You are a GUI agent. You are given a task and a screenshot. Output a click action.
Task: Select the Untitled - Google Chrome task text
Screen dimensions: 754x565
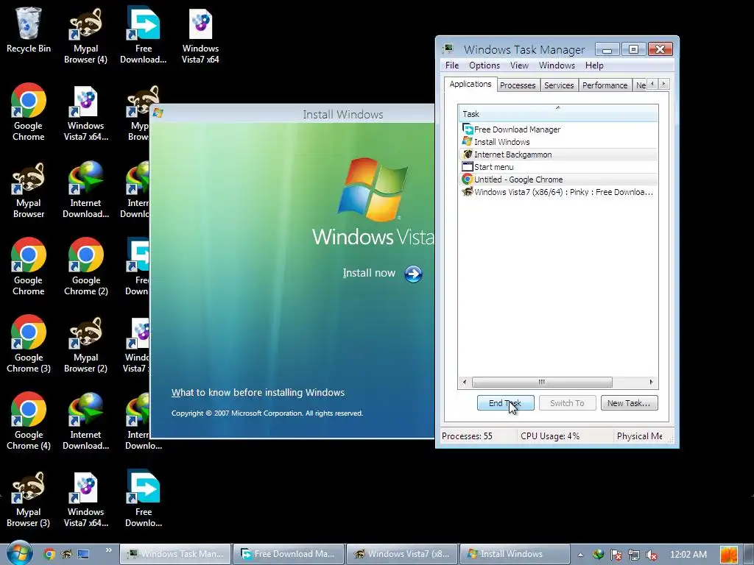[518, 180]
